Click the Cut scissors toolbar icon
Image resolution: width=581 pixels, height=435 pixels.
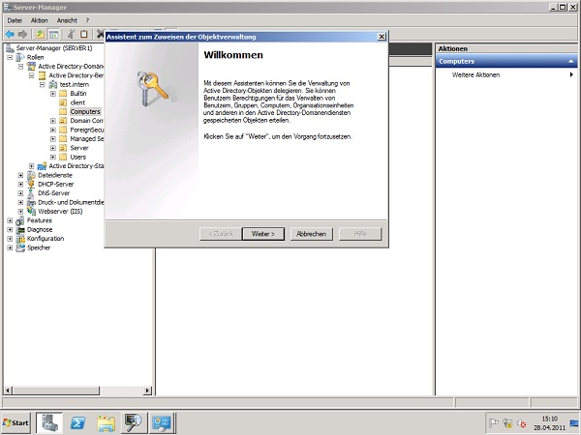click(71, 35)
